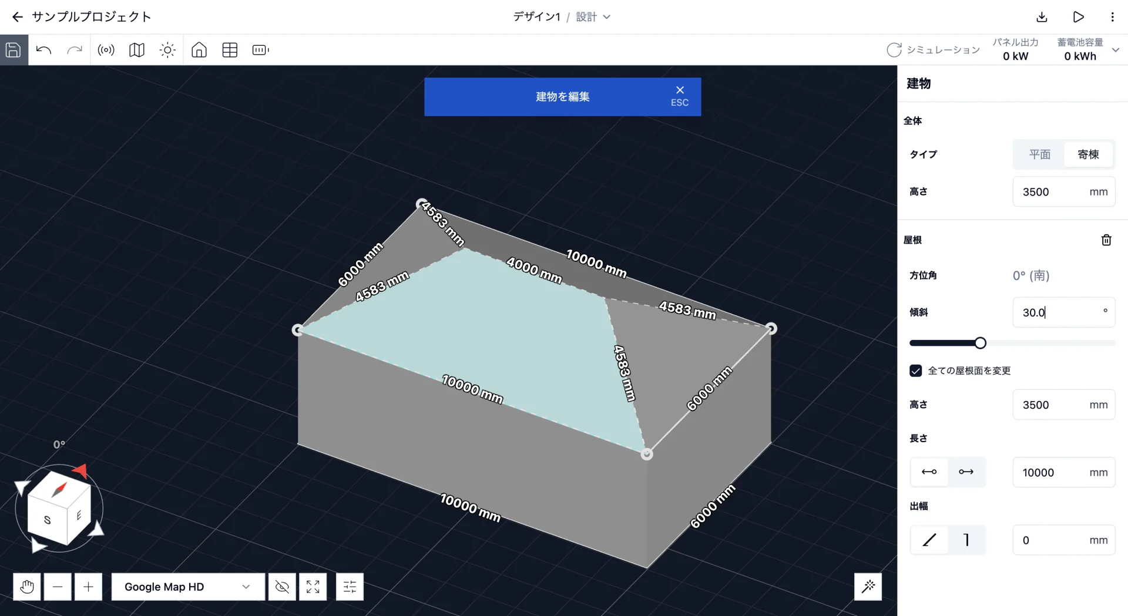This screenshot has height=616, width=1128.
Task: Select the battery storage tool
Action: click(x=260, y=50)
